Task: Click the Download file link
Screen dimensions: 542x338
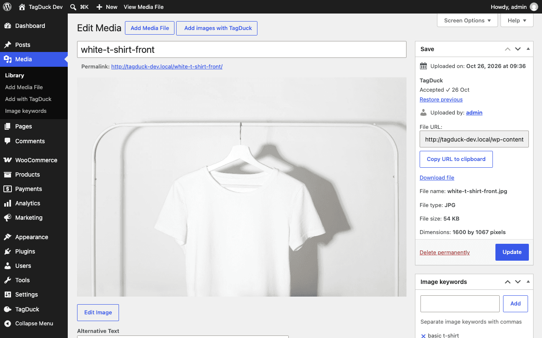Action: click(437, 178)
